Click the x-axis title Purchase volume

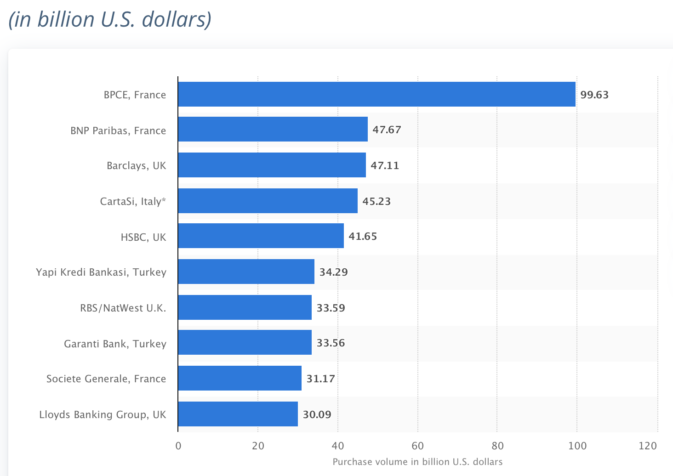click(x=417, y=462)
